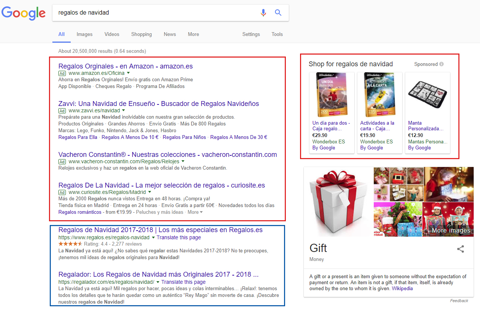
Task: Open the Regalos.es Navidad 2017-2018 result
Action: [160, 230]
